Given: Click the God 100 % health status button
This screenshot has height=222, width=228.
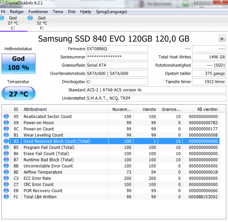Looking at the screenshot, I should [19, 64].
